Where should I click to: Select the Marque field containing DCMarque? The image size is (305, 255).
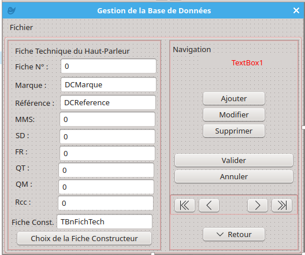pyautogui.click(x=109, y=84)
